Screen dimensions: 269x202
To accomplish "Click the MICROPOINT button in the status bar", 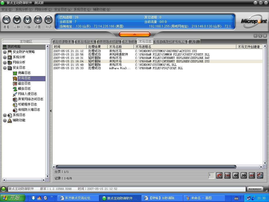I will point(255,189).
